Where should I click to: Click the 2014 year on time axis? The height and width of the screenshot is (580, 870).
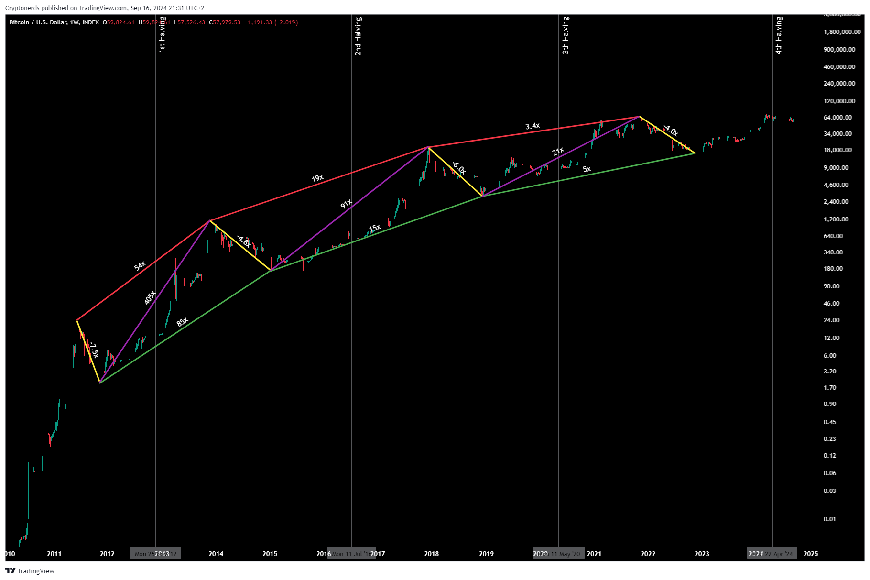coord(216,554)
